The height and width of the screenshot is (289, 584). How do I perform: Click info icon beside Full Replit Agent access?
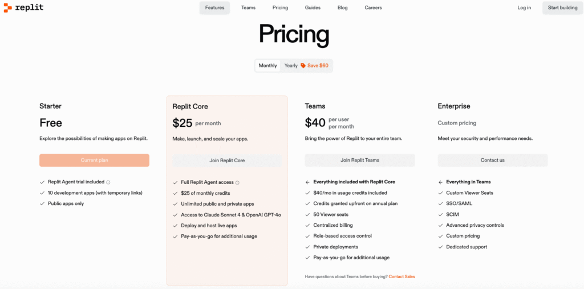[x=238, y=183]
